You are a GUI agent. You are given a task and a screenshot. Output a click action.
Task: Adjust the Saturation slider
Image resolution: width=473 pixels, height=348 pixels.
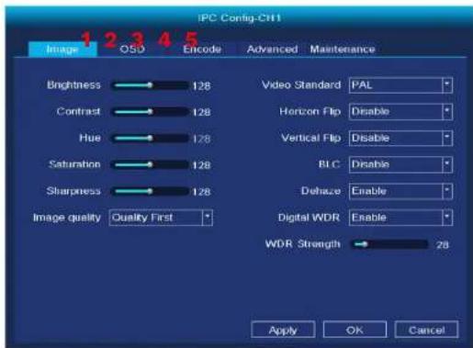pyautogui.click(x=150, y=165)
